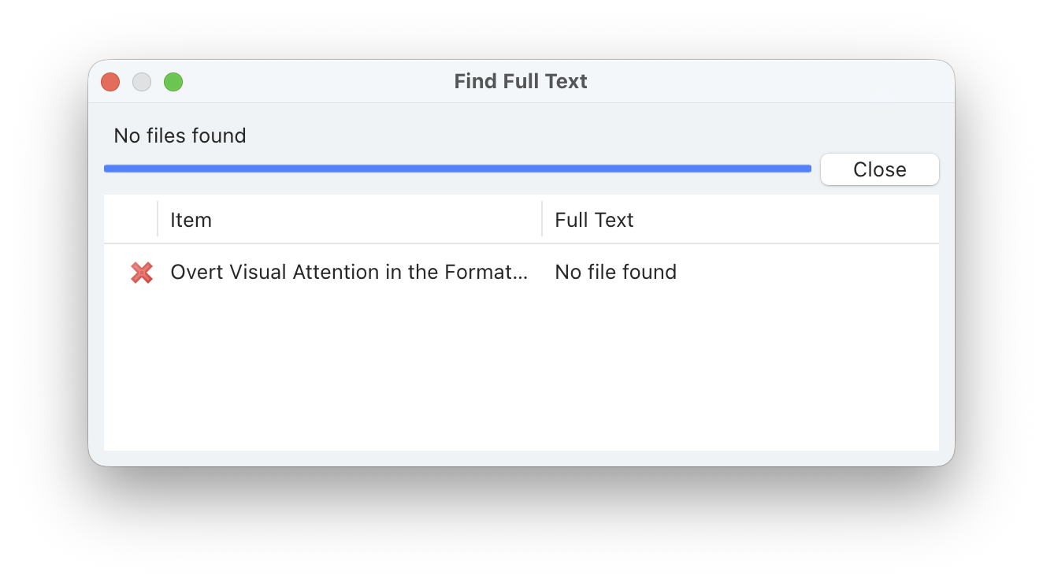The width and height of the screenshot is (1043, 583).
Task: Click the blank status icon column header
Action: [131, 220]
